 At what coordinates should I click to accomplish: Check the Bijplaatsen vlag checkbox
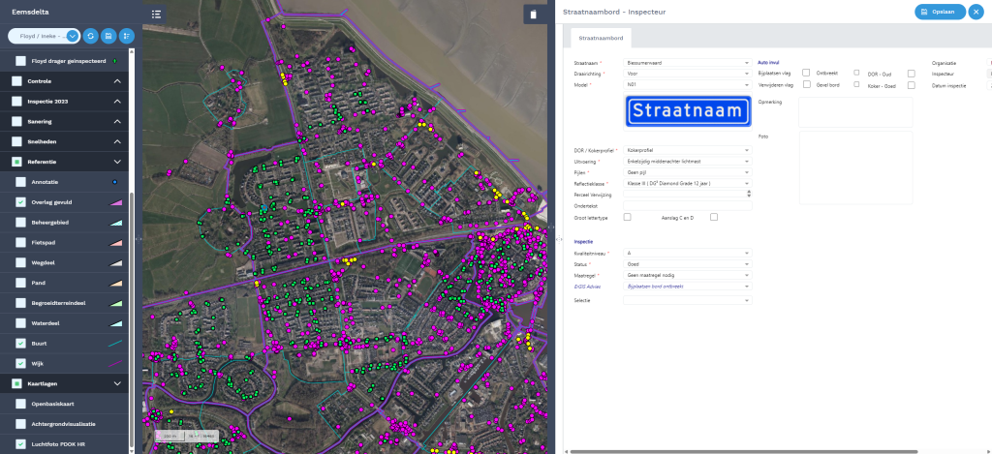(806, 73)
